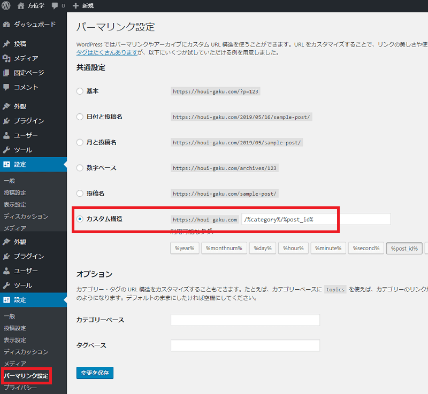Open the WordPress logo menu
Viewport: 428px width, 394px height.
pos(6,5)
